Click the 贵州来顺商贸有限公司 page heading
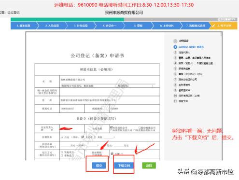239x180 pixels. click(124, 13)
